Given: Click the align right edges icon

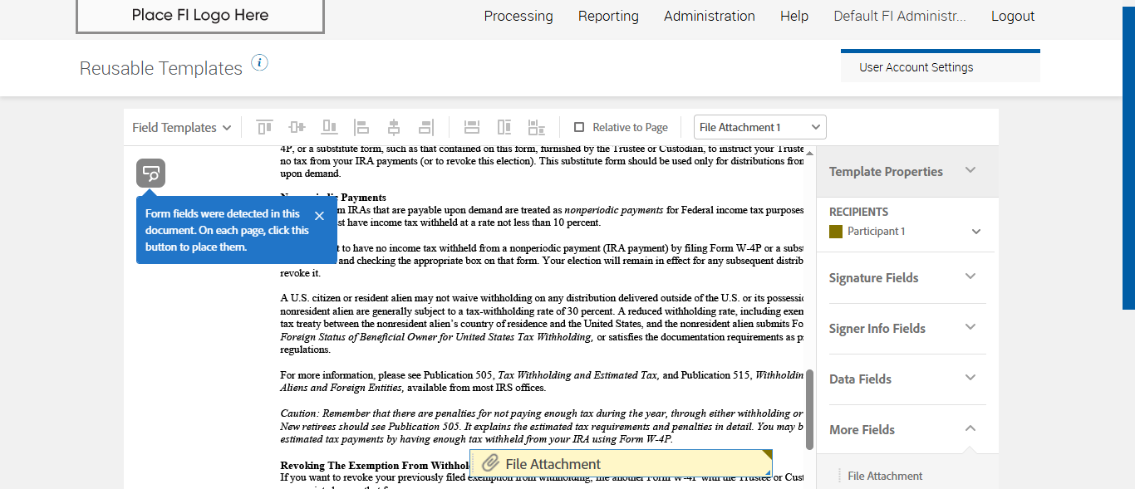Looking at the screenshot, I should tap(426, 127).
